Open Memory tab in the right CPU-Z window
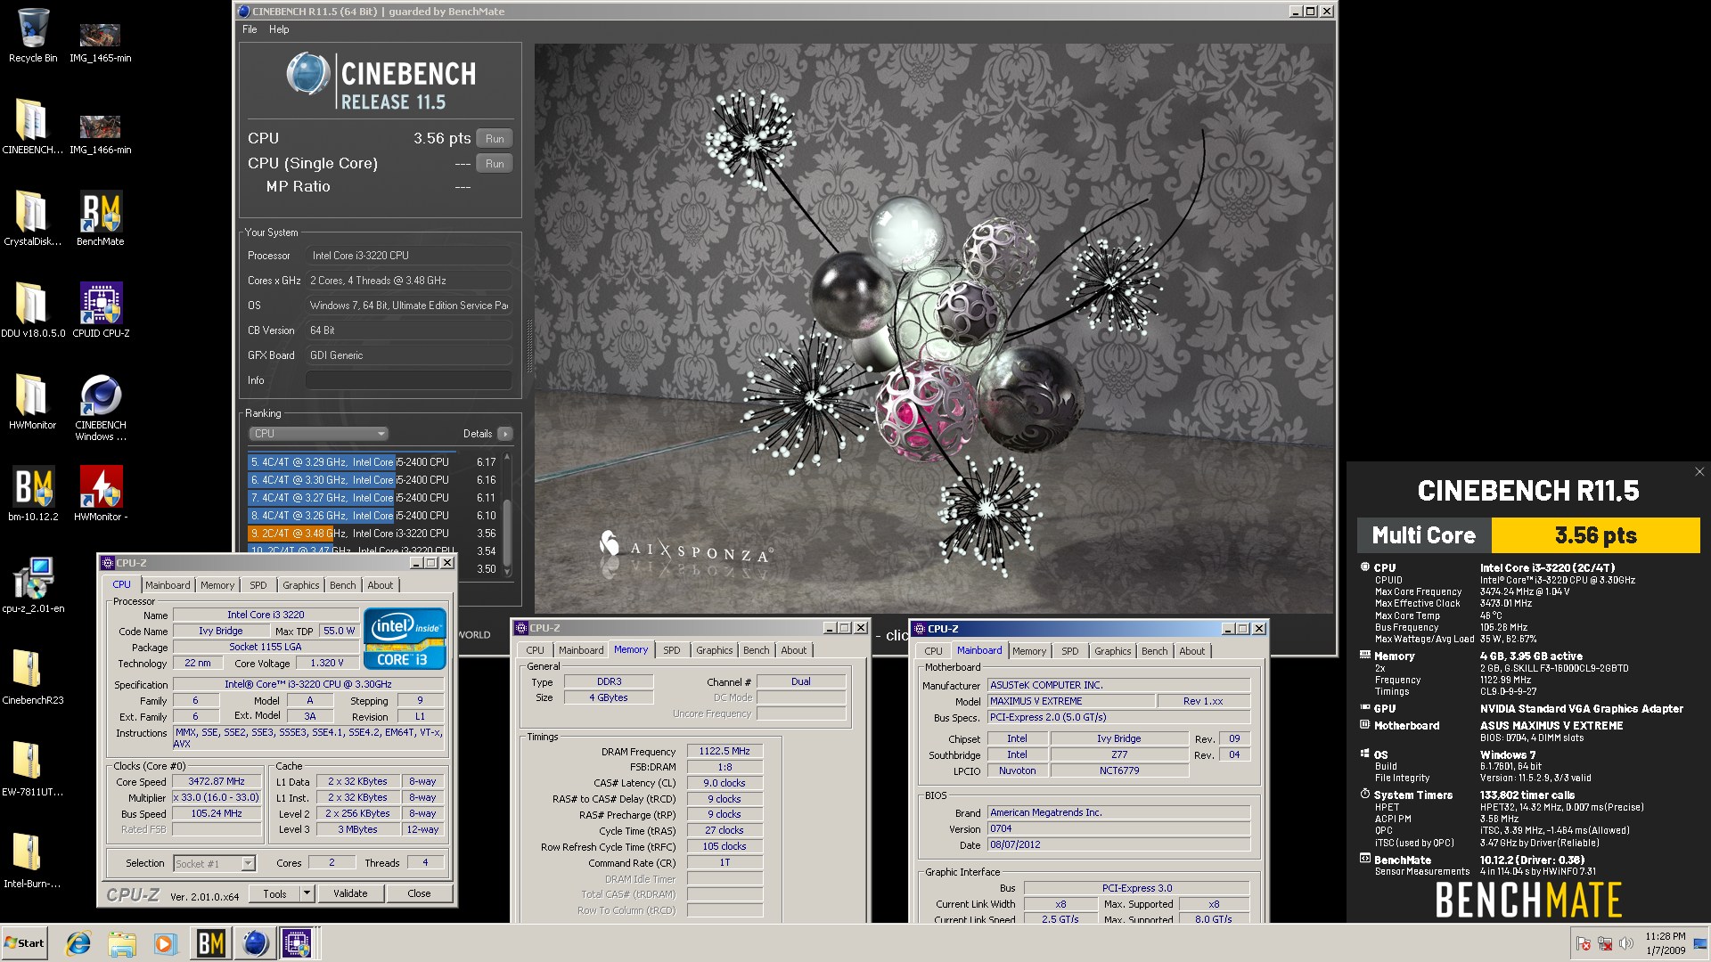Viewport: 1711px width, 962px height. coord(1029,651)
